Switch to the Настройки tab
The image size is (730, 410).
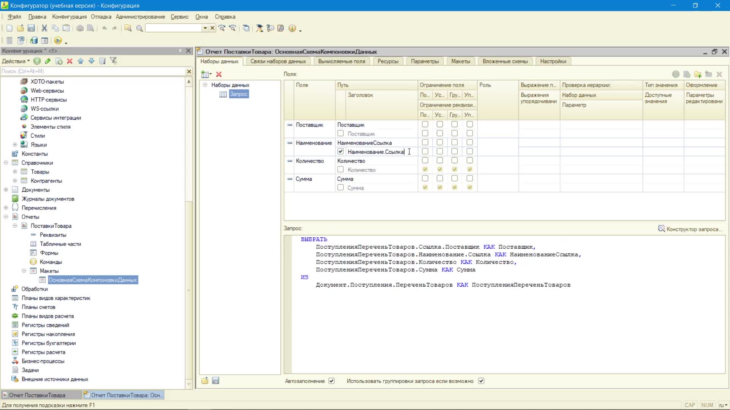553,61
